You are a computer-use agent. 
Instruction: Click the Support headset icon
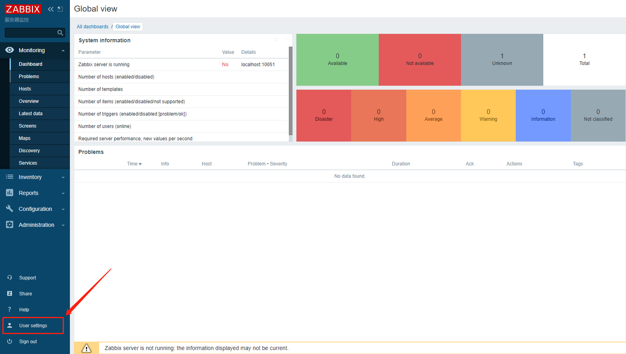coord(10,277)
